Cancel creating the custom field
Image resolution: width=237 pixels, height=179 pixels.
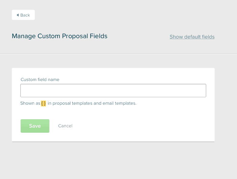coord(65,126)
